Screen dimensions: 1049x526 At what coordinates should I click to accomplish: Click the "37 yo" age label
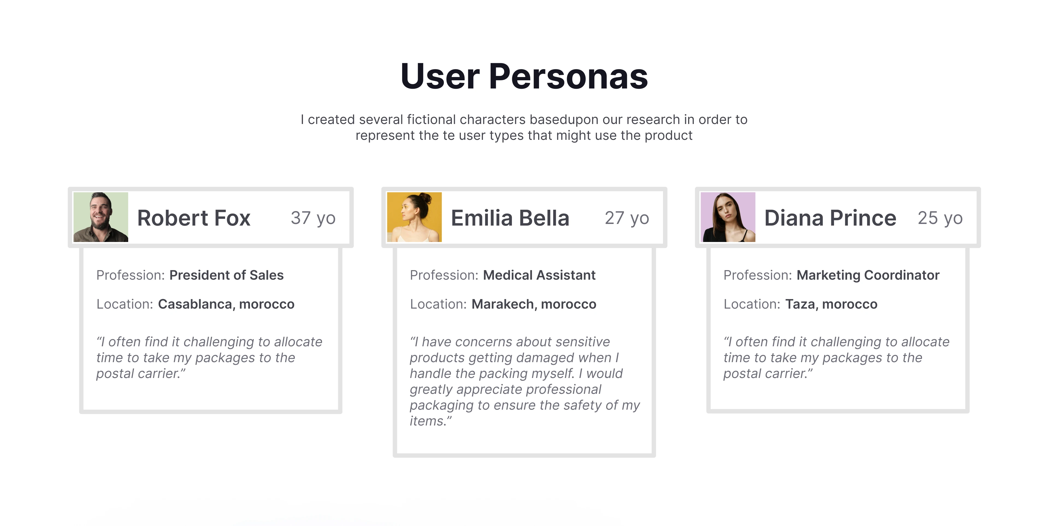(313, 218)
